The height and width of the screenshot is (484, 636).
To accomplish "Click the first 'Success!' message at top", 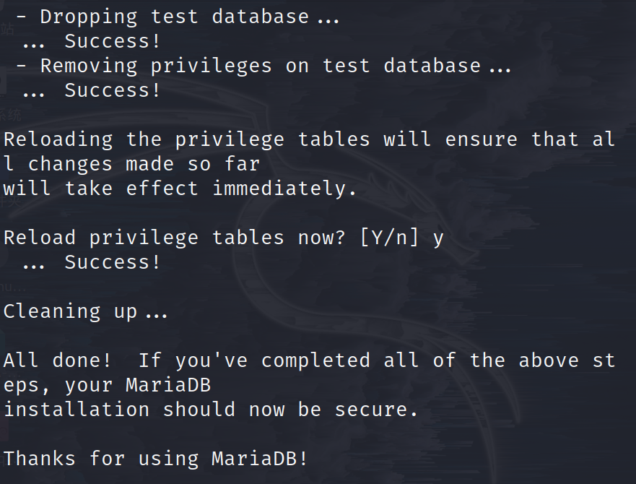I will coord(113,41).
